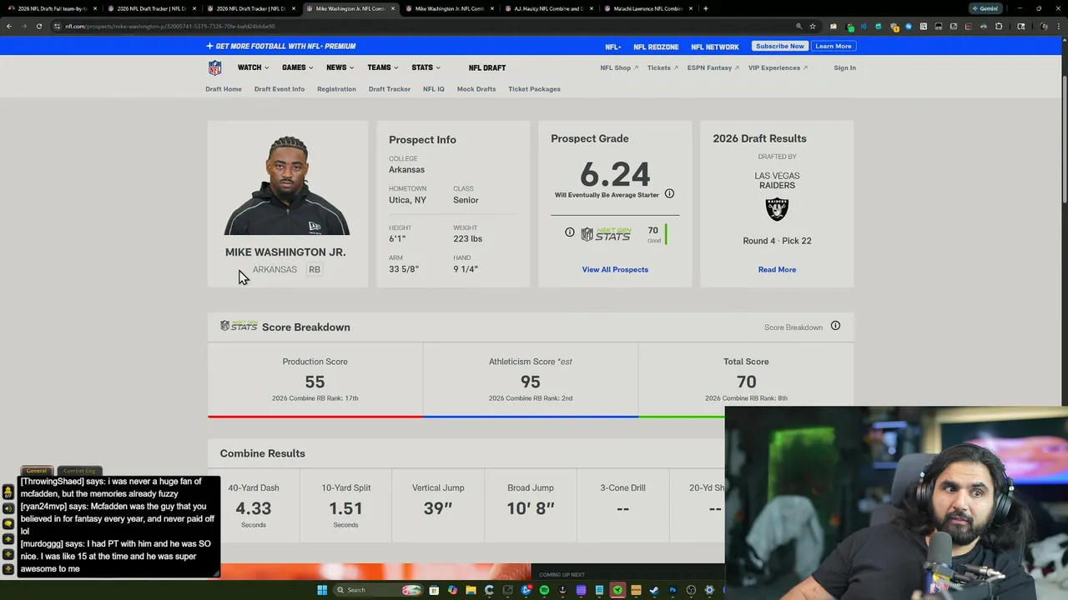1068x600 pixels.
Task: Open OBS Studio from taskbar
Action: [x=691, y=590]
